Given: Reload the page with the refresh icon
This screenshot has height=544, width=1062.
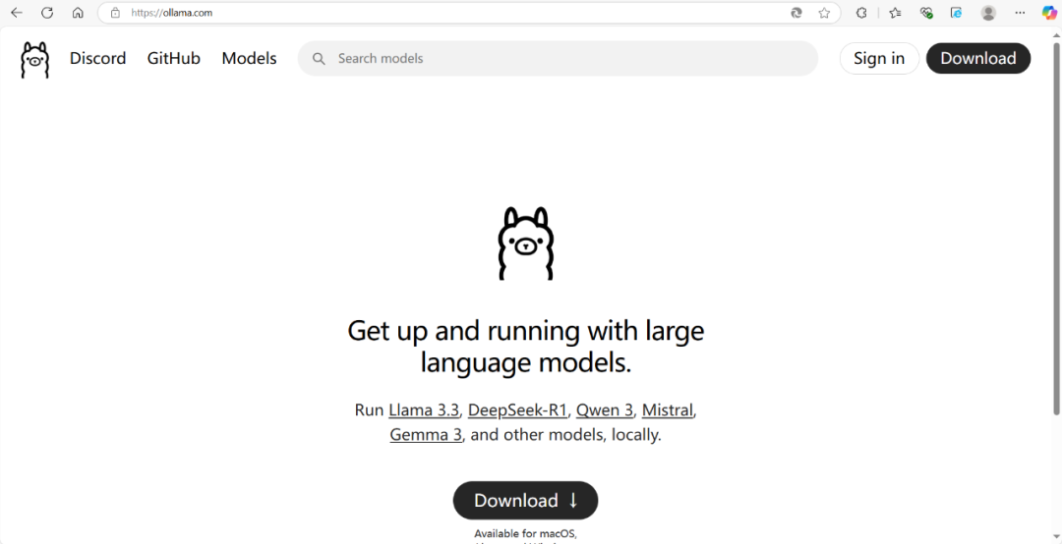Looking at the screenshot, I should coord(47,12).
